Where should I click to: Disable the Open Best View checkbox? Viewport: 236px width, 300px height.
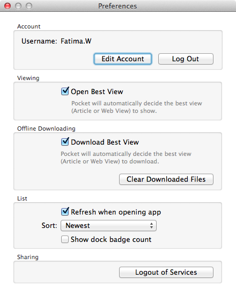(x=65, y=91)
